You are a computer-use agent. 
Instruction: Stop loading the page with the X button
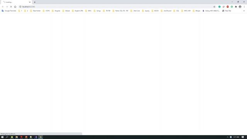point(11,7)
